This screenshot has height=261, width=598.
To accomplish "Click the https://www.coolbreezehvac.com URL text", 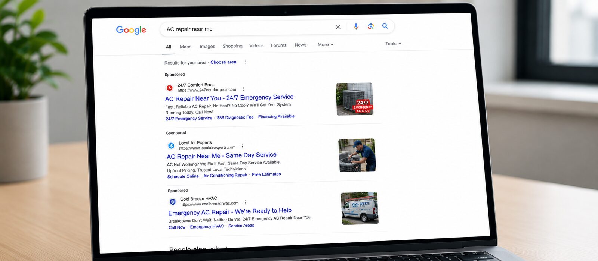I will (209, 204).
